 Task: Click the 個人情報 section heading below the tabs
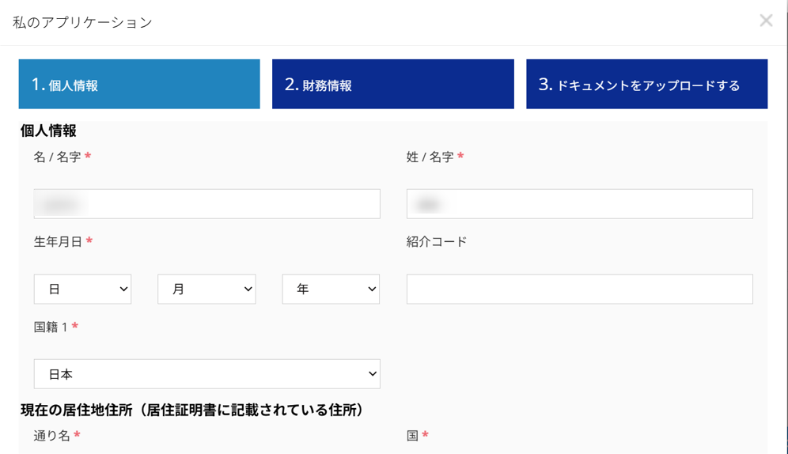click(48, 131)
